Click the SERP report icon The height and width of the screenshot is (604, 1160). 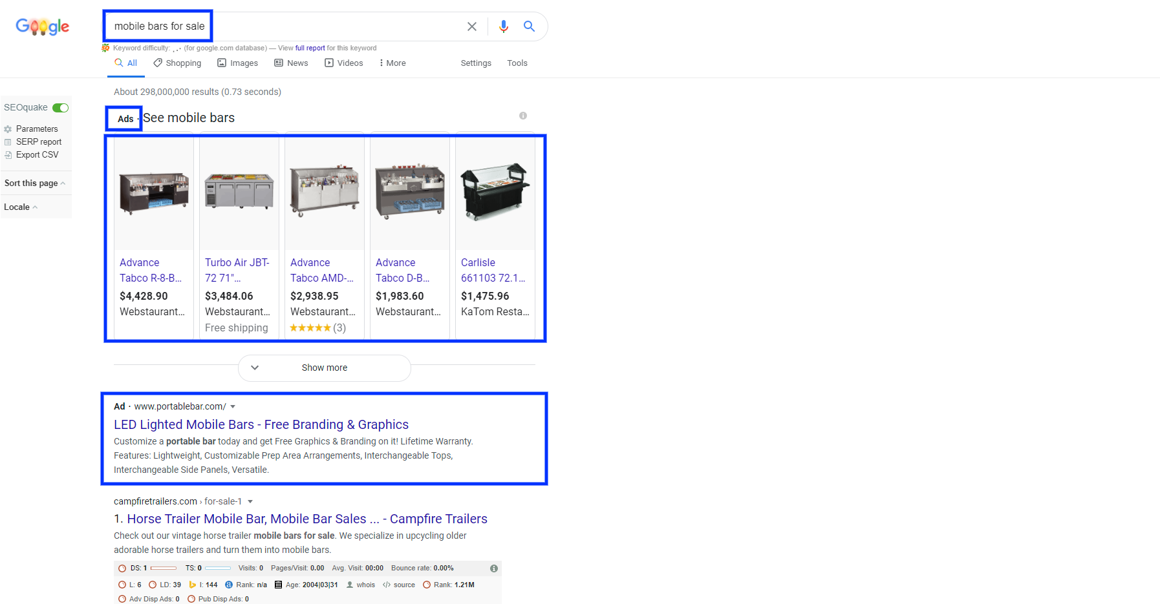(8, 142)
